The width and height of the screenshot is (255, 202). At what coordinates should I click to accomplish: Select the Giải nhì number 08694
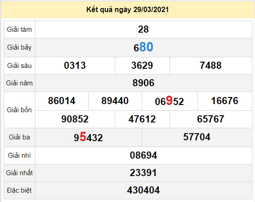[143, 156]
